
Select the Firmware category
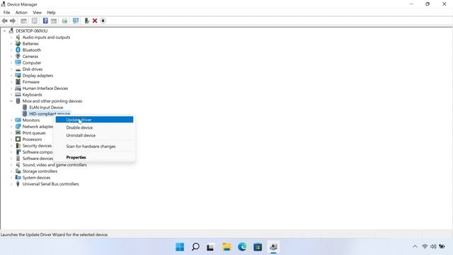click(30, 82)
